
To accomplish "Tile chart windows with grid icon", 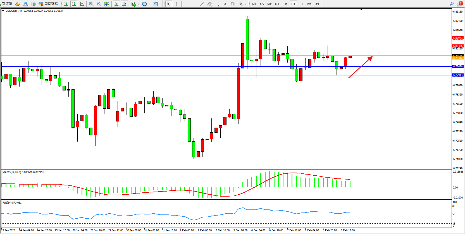I will (107, 4).
